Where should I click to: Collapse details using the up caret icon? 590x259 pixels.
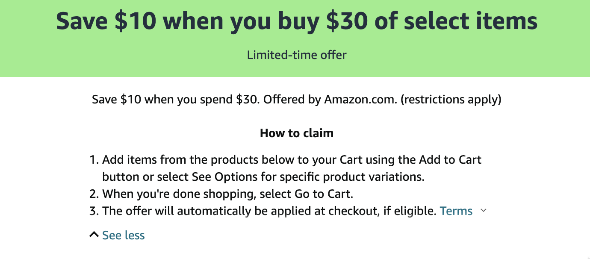coord(94,235)
